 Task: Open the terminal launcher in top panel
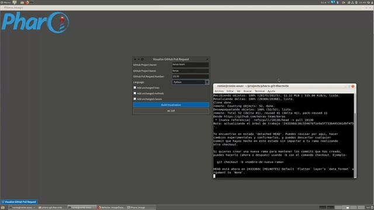tap(32, 2)
